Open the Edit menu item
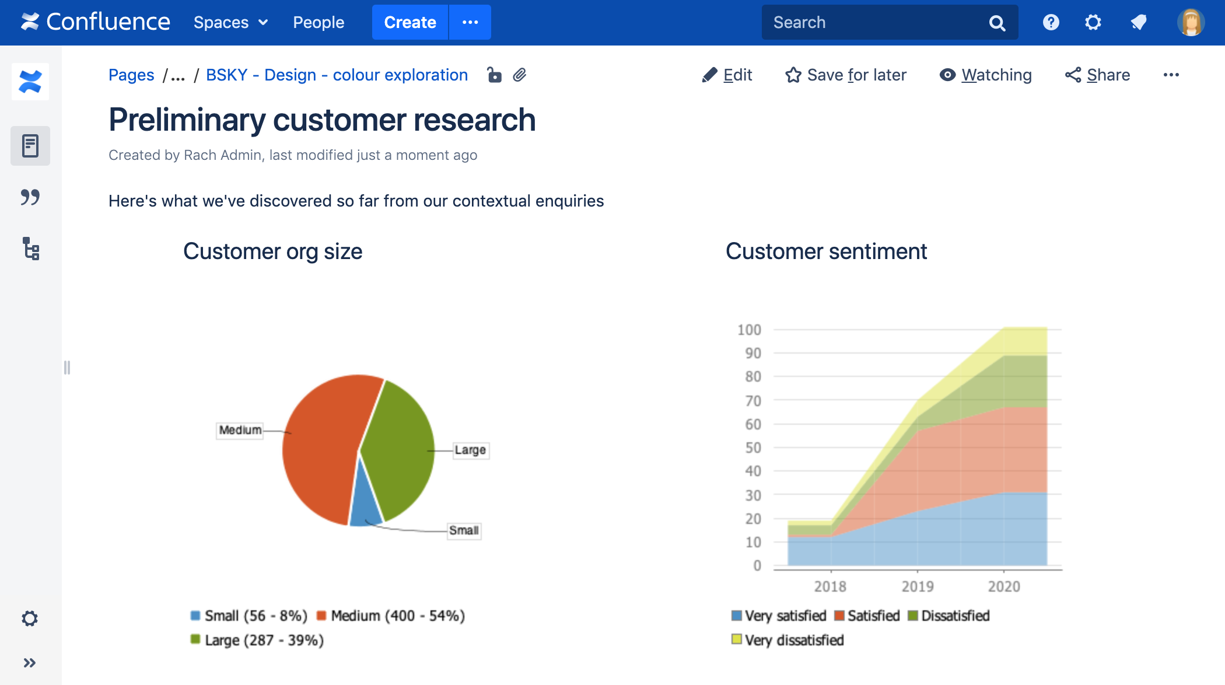This screenshot has width=1225, height=685. (x=727, y=75)
